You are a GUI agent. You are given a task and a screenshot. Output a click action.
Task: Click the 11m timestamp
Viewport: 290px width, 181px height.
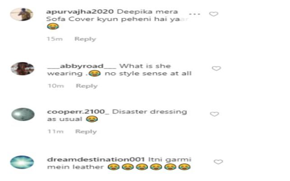[x=55, y=132]
